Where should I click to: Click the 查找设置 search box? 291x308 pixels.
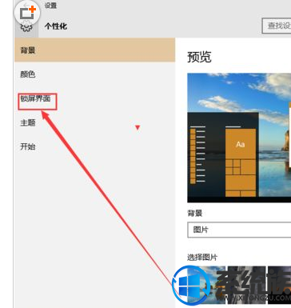[277, 26]
